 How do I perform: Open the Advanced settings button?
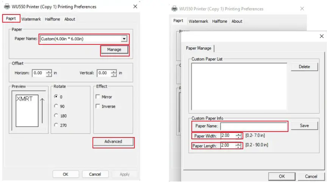tap(113, 142)
